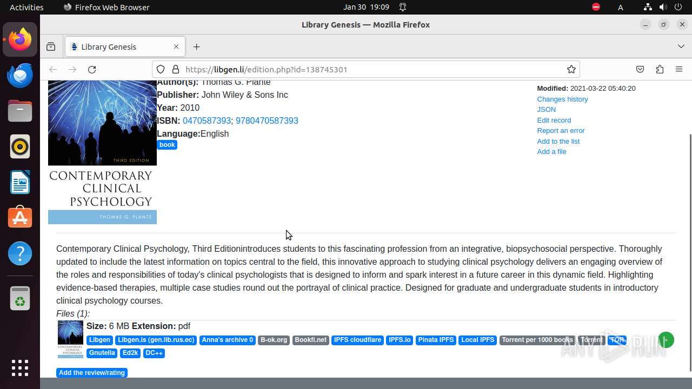This screenshot has width=692, height=389.
Task: Open Anna's archive 0 mirror
Action: click(x=227, y=340)
